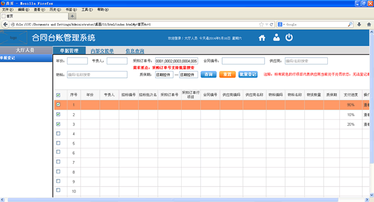Click into the 专责人 input field
The image size is (374, 202).
pos(117,61)
